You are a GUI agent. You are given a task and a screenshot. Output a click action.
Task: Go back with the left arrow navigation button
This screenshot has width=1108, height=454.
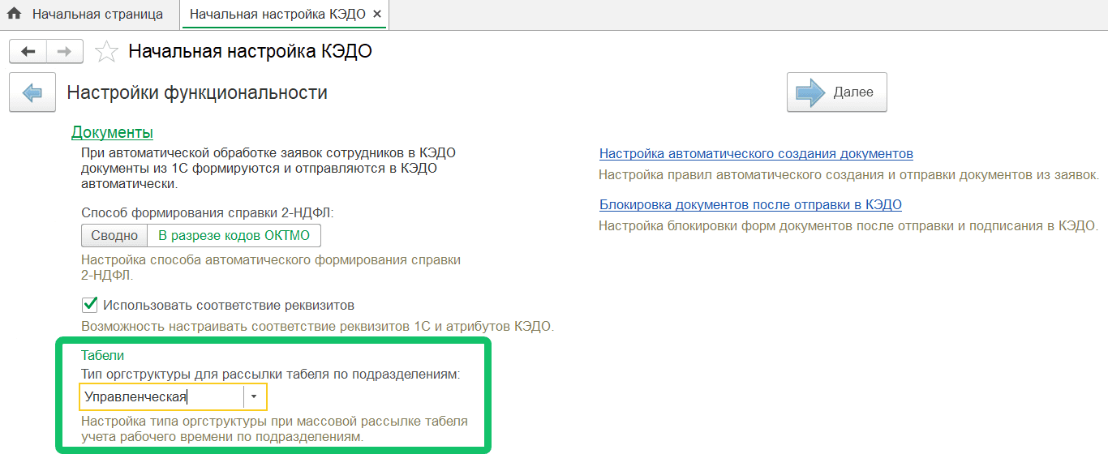point(28,52)
